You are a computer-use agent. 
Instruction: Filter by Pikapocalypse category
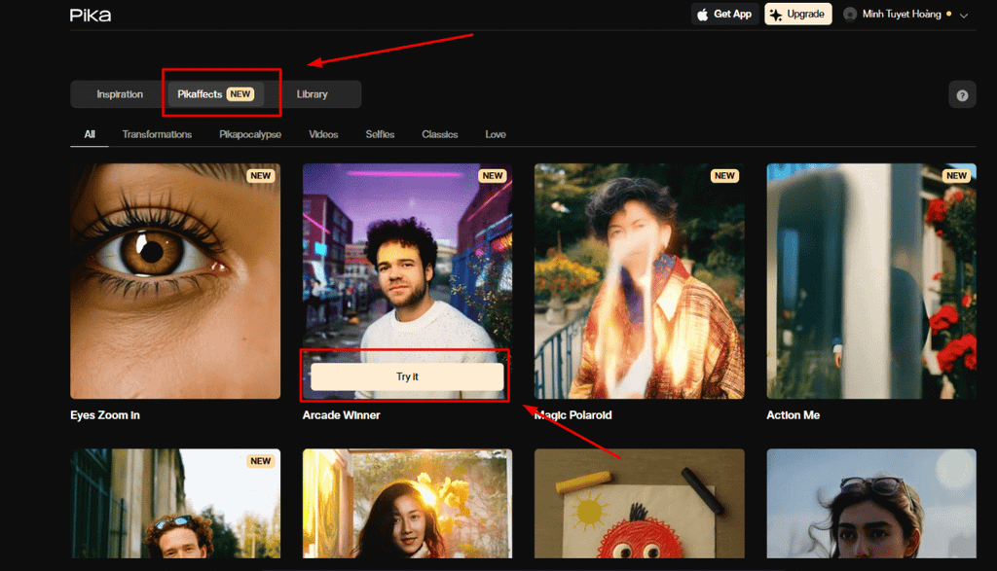point(250,134)
